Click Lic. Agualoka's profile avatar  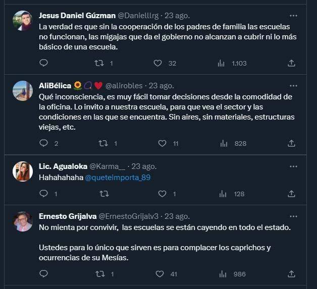[x=23, y=171]
